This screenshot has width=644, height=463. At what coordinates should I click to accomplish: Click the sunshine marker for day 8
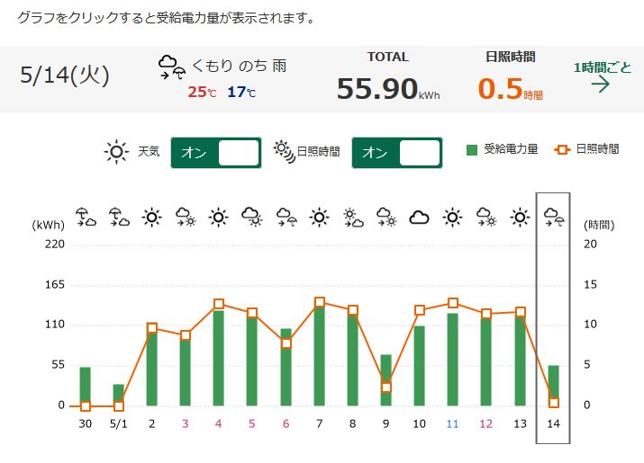tap(353, 310)
